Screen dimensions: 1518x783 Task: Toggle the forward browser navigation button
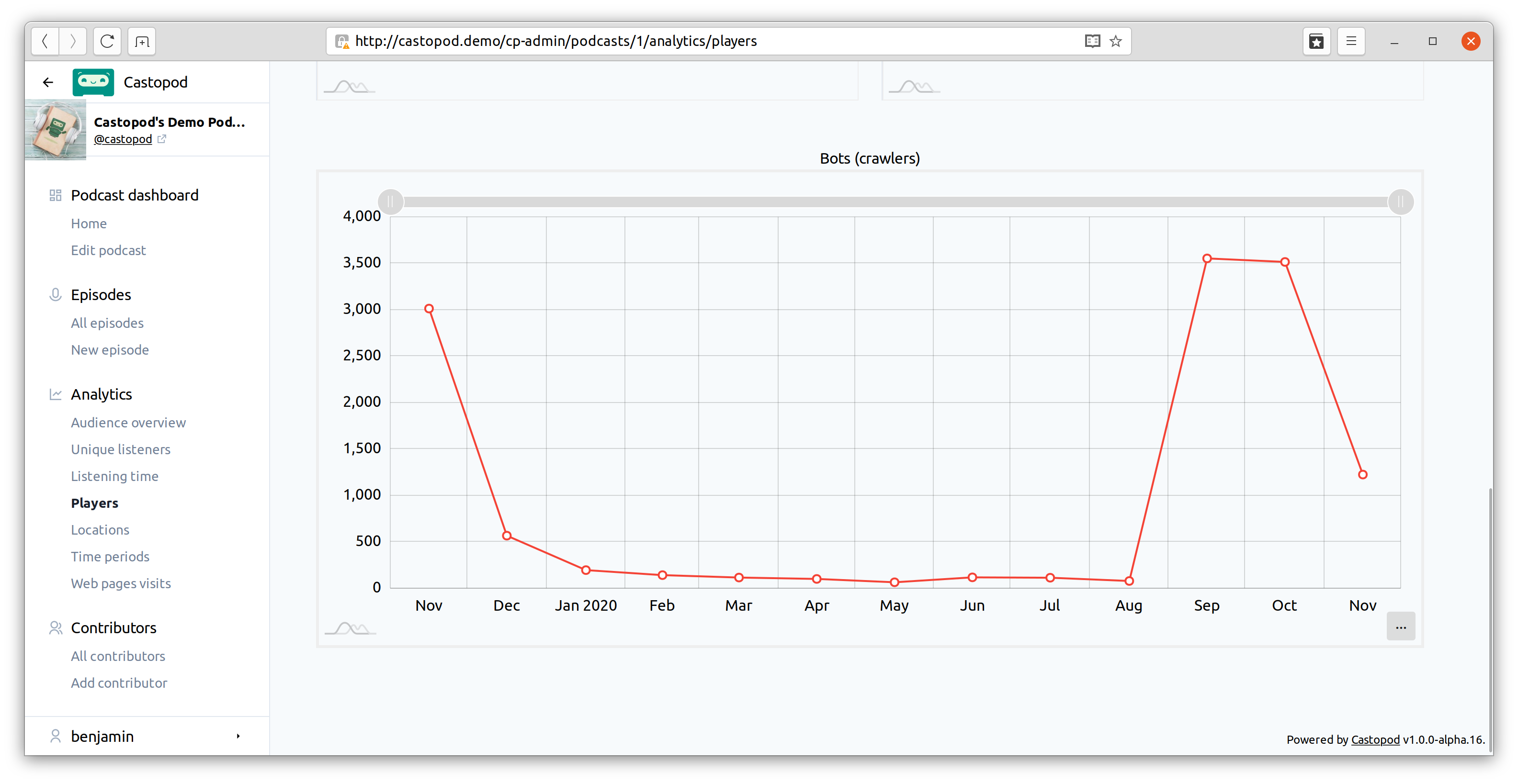tap(73, 41)
